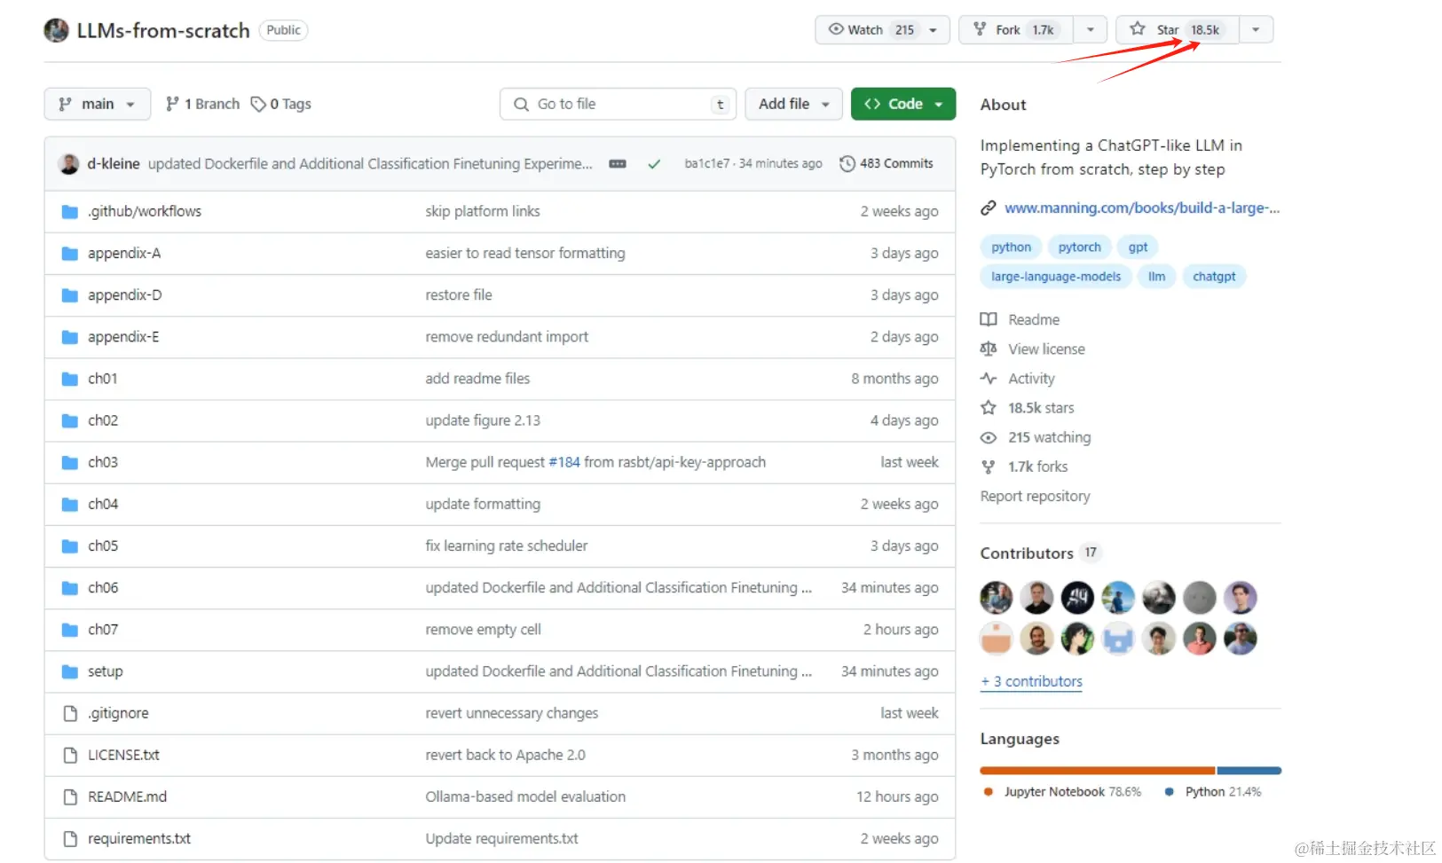Click the green commit status checkmark
This screenshot has width=1442, height=863.
click(654, 164)
